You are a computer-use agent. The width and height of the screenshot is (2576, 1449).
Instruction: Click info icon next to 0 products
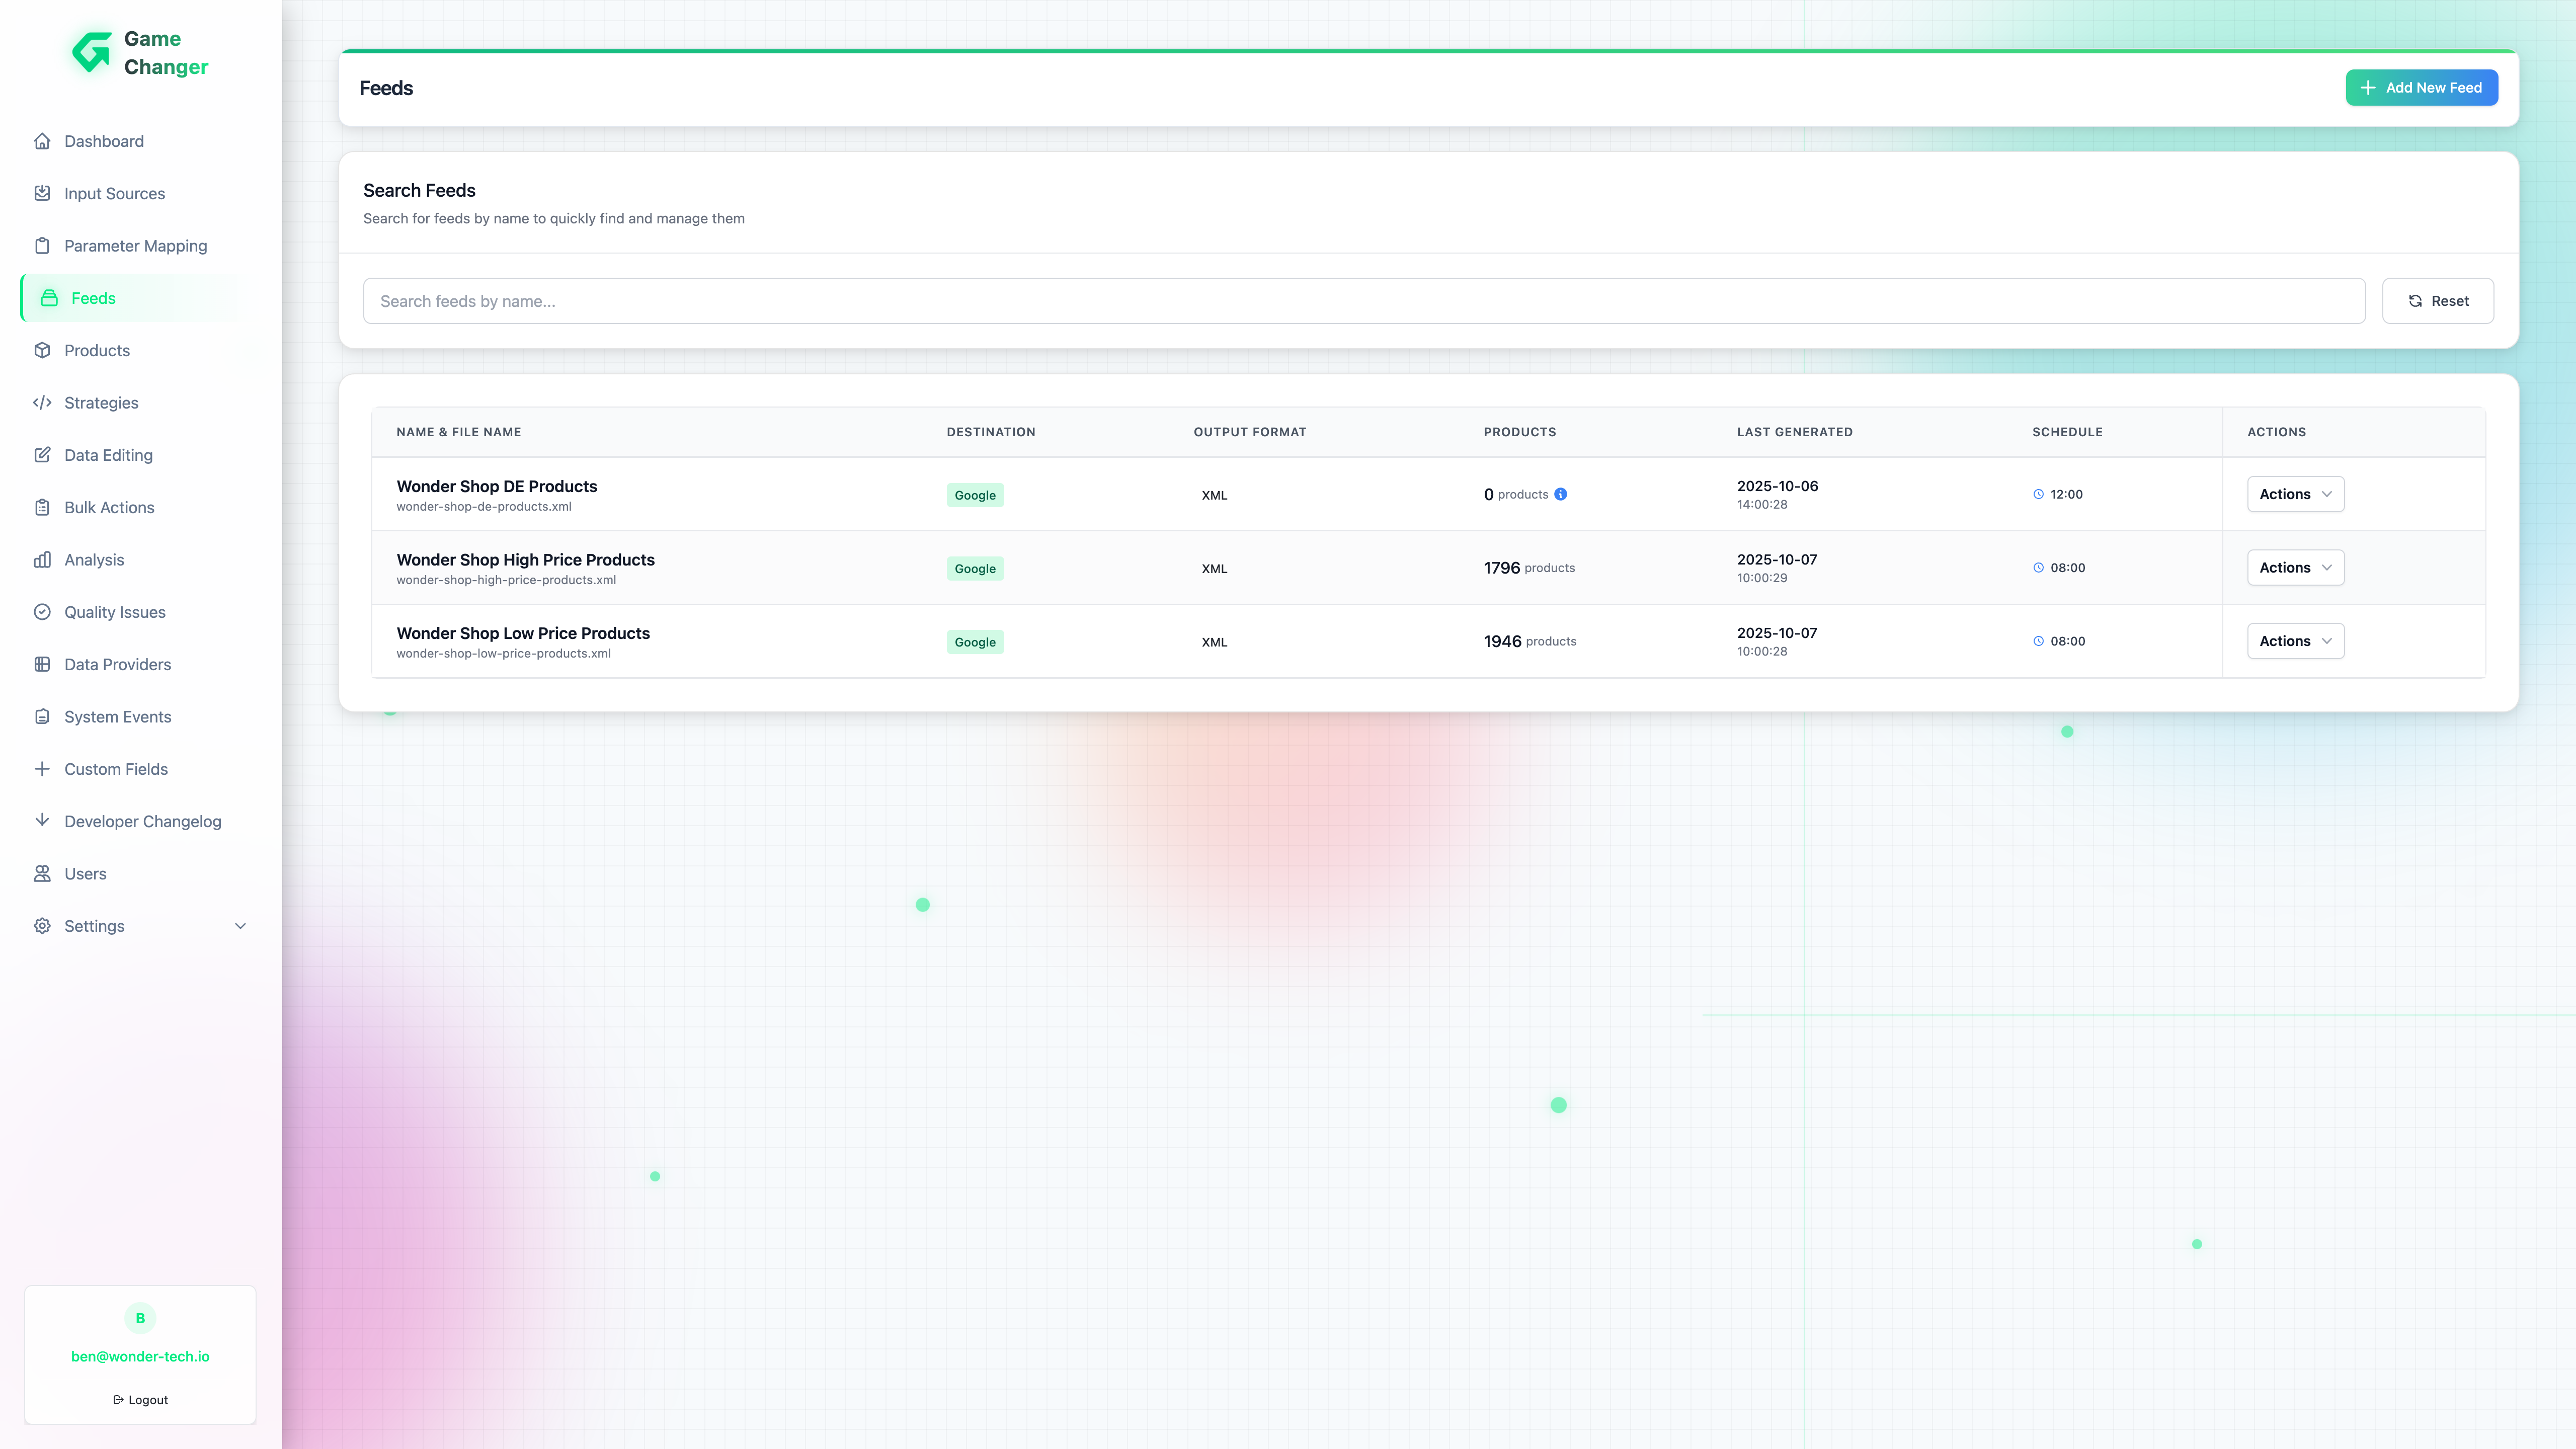[1560, 494]
